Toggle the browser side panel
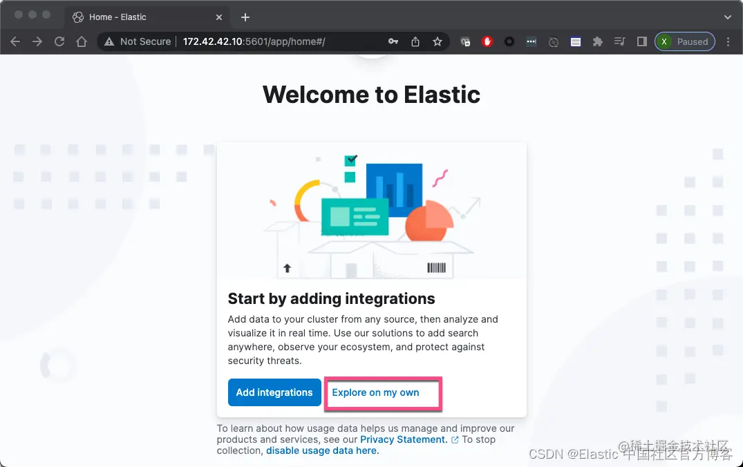This screenshot has height=467, width=743. [x=641, y=41]
